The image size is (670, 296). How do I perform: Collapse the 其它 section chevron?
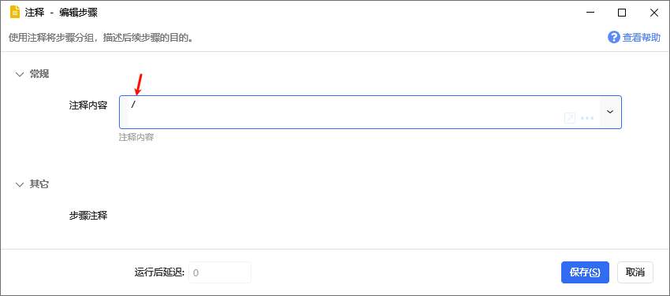(20, 185)
